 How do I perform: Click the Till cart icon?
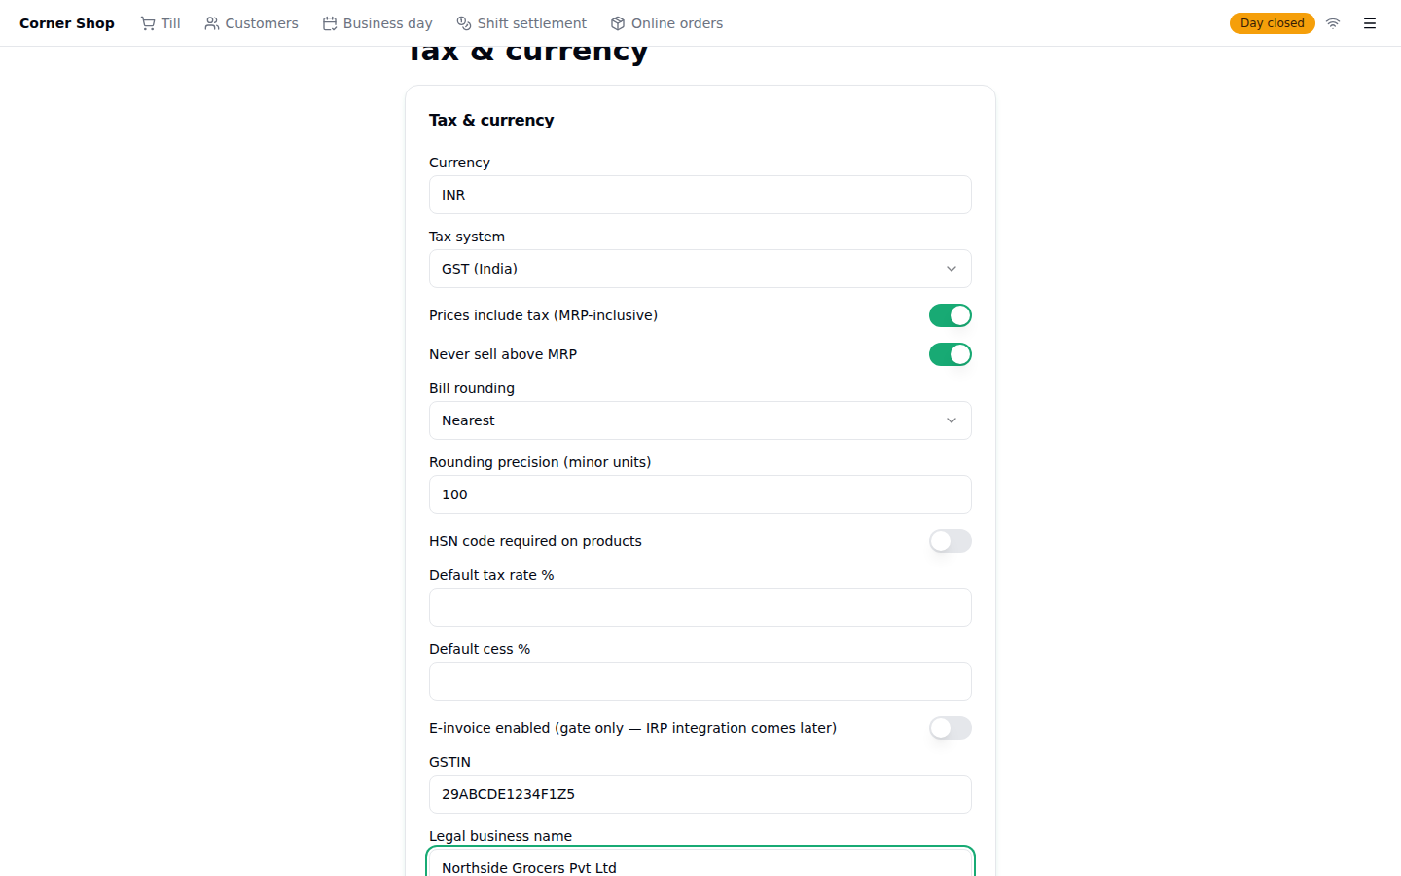pyautogui.click(x=148, y=23)
